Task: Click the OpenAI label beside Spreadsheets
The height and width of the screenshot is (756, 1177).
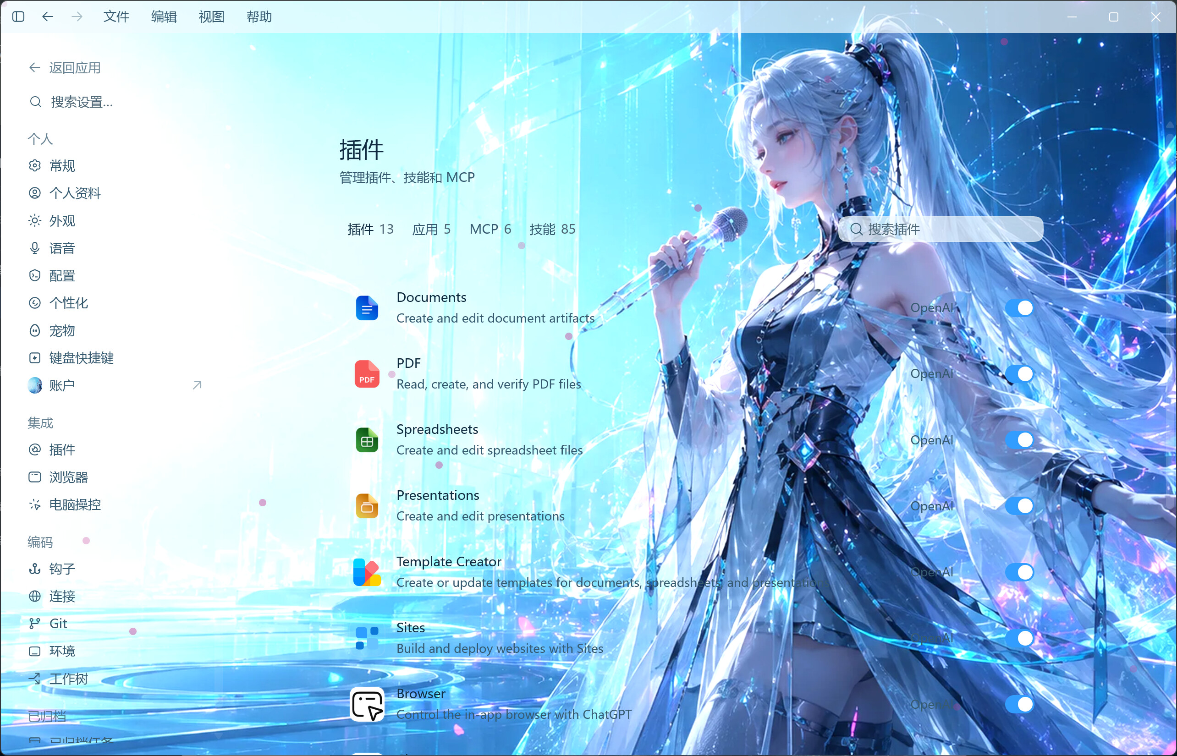Action: (931, 440)
